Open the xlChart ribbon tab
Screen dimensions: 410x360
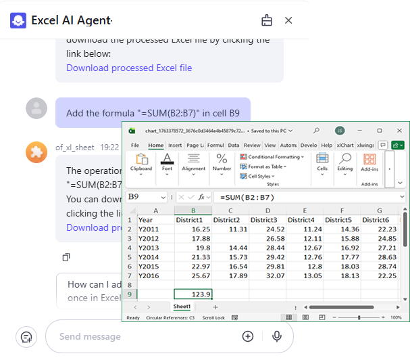(345, 145)
